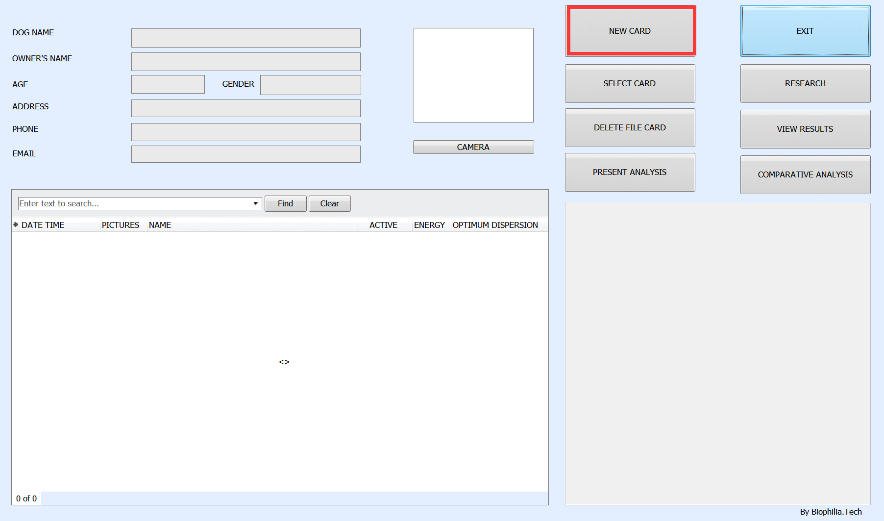The width and height of the screenshot is (884, 521).
Task: Click DELETE FILE CARD
Action: pyautogui.click(x=630, y=128)
